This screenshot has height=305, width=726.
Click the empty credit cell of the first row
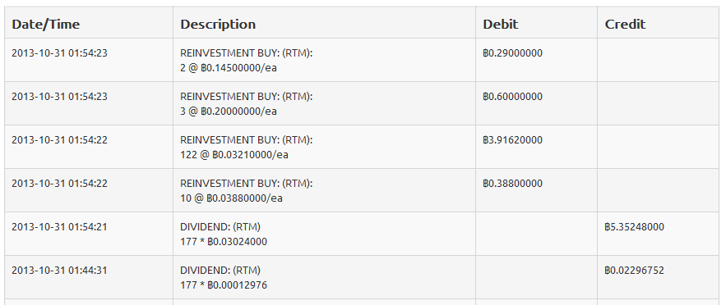pos(658,60)
